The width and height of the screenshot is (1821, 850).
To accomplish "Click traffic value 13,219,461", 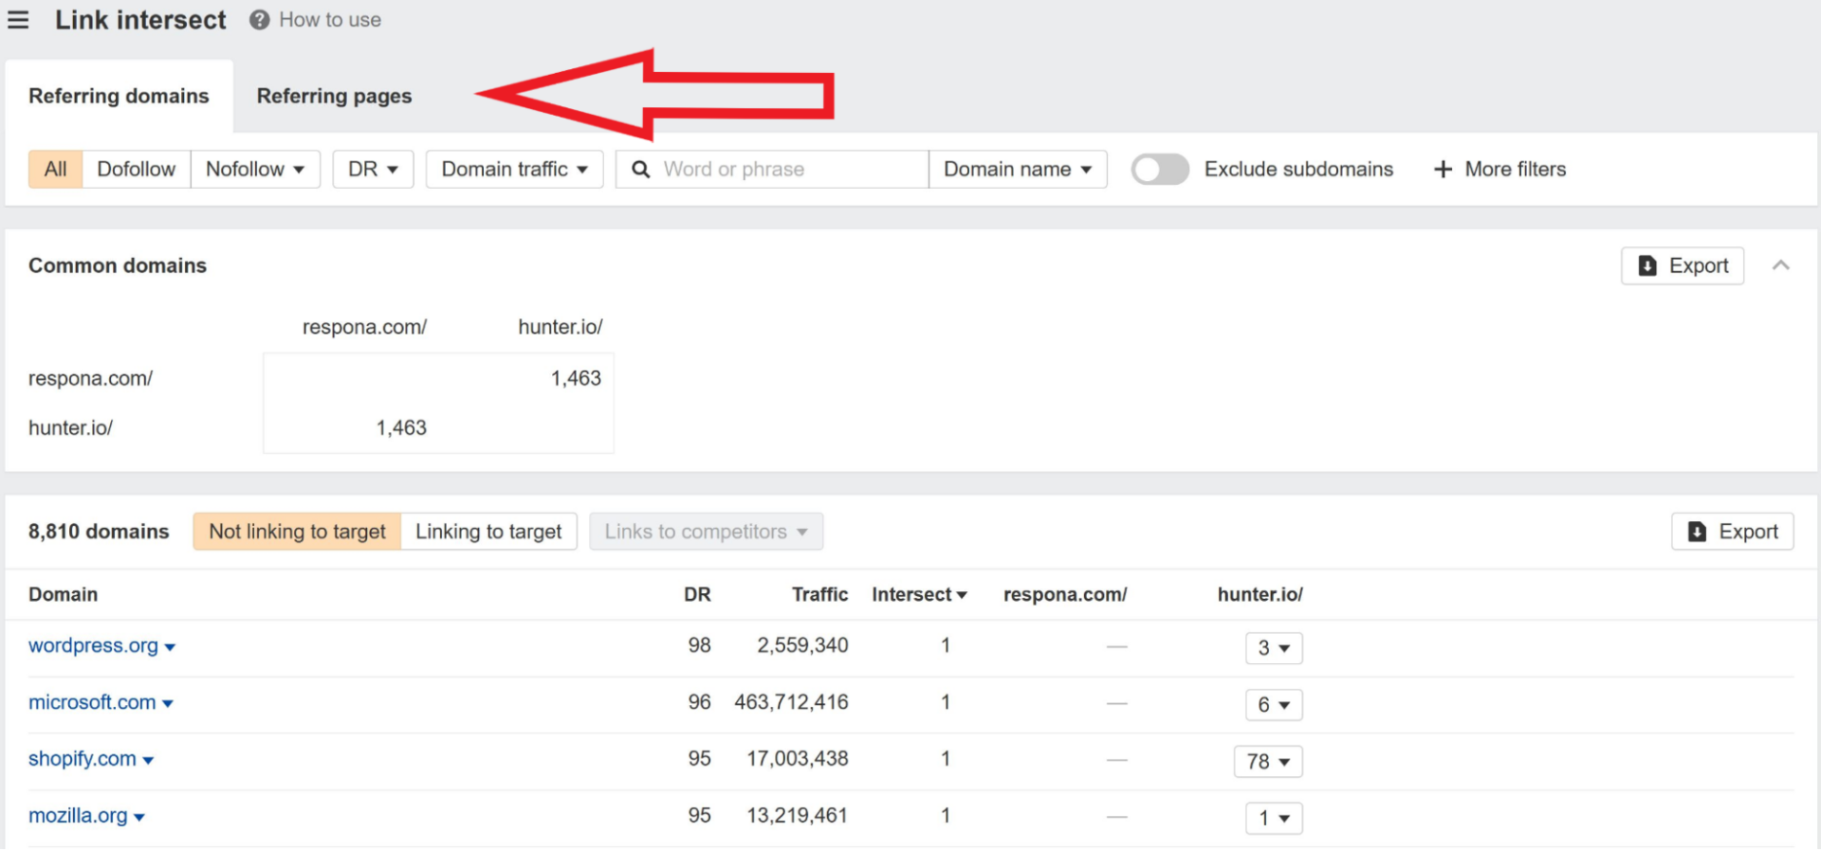I will tap(798, 816).
